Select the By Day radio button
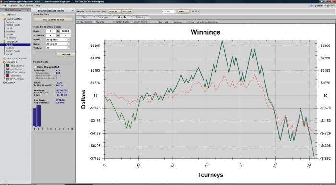Screen dimensions: 336x185 click(x=95, y=22)
